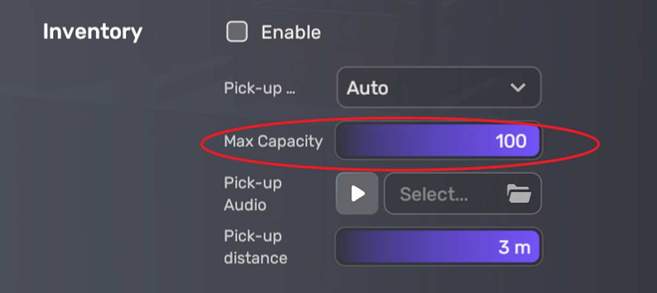The height and width of the screenshot is (293, 657).
Task: Click the Enable label text
Action: point(291,33)
